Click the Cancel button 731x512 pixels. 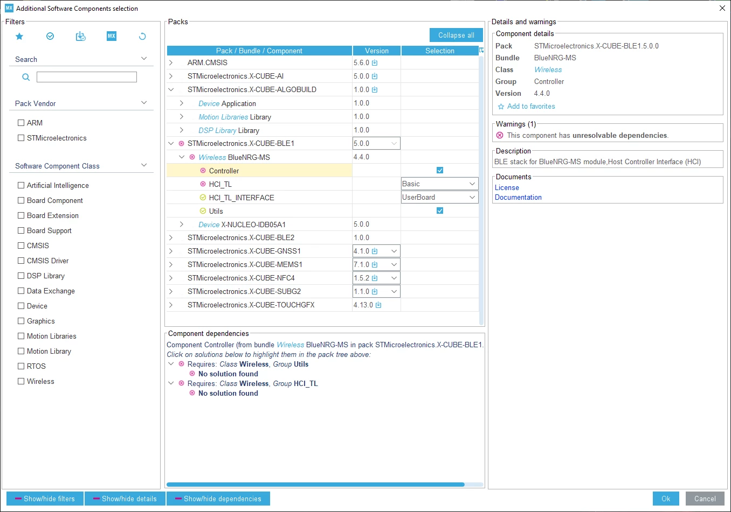(705, 499)
